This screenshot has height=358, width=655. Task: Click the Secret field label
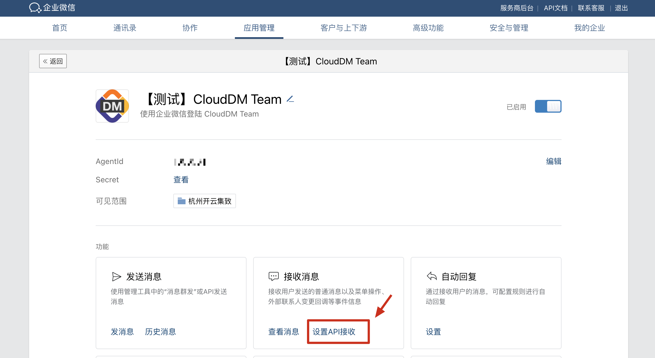[x=107, y=180]
